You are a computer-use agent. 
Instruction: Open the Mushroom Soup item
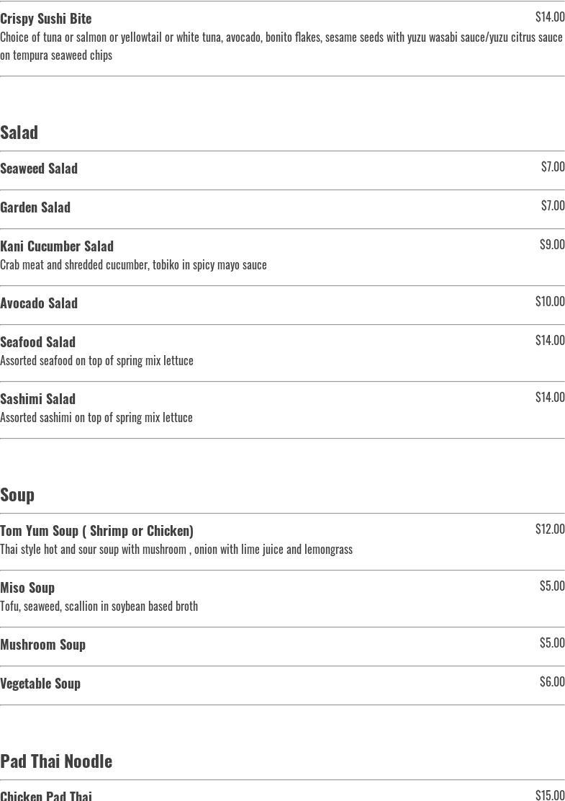42,645
